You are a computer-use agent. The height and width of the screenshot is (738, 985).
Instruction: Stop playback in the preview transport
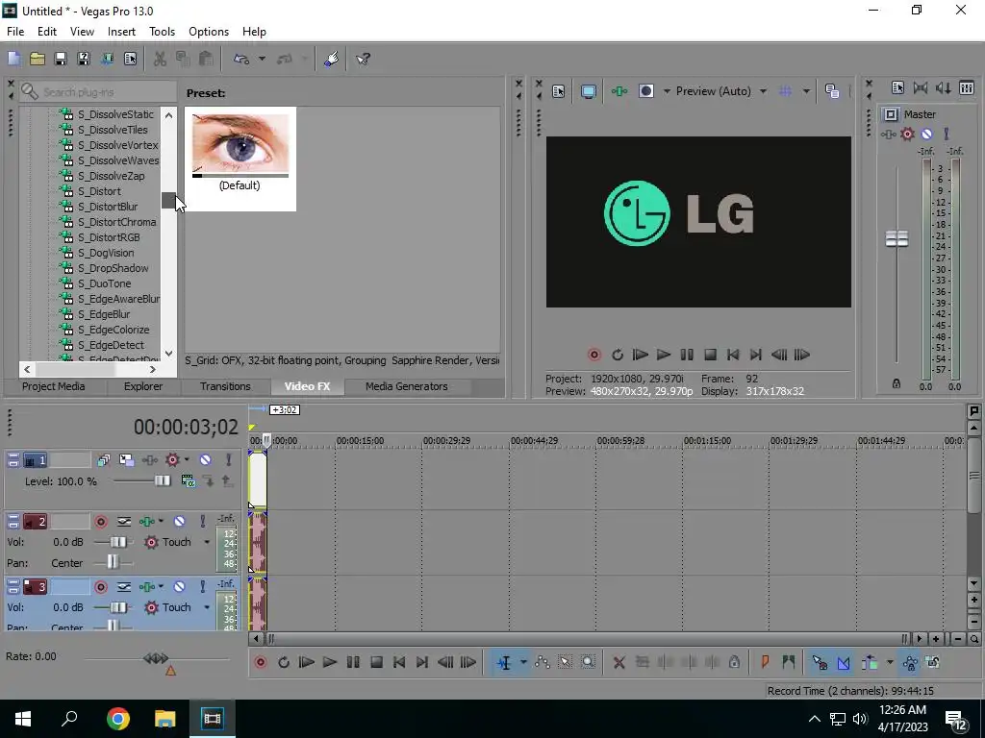pyautogui.click(x=710, y=355)
